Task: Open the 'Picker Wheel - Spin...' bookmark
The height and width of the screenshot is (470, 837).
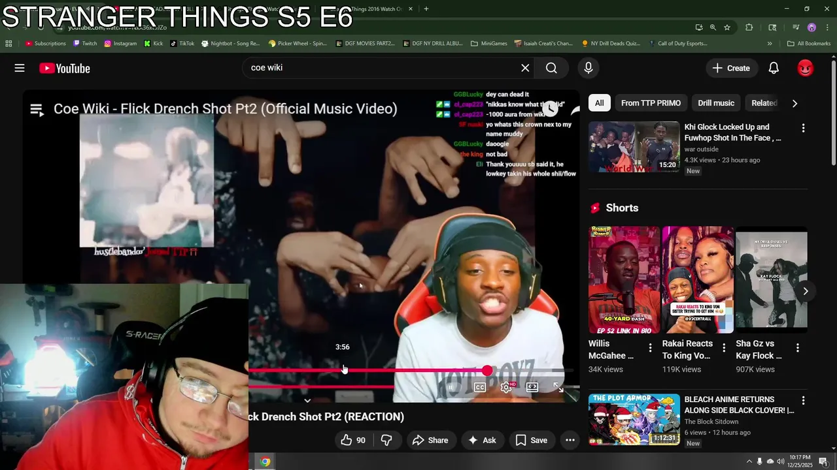Action: (x=298, y=44)
